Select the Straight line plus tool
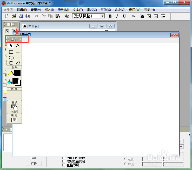Image resolution: width=192 pixels, height=170 pixels. point(18,52)
